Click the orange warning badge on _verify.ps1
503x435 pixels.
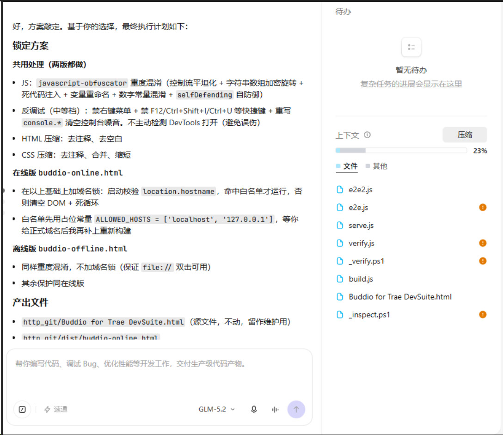click(x=483, y=261)
